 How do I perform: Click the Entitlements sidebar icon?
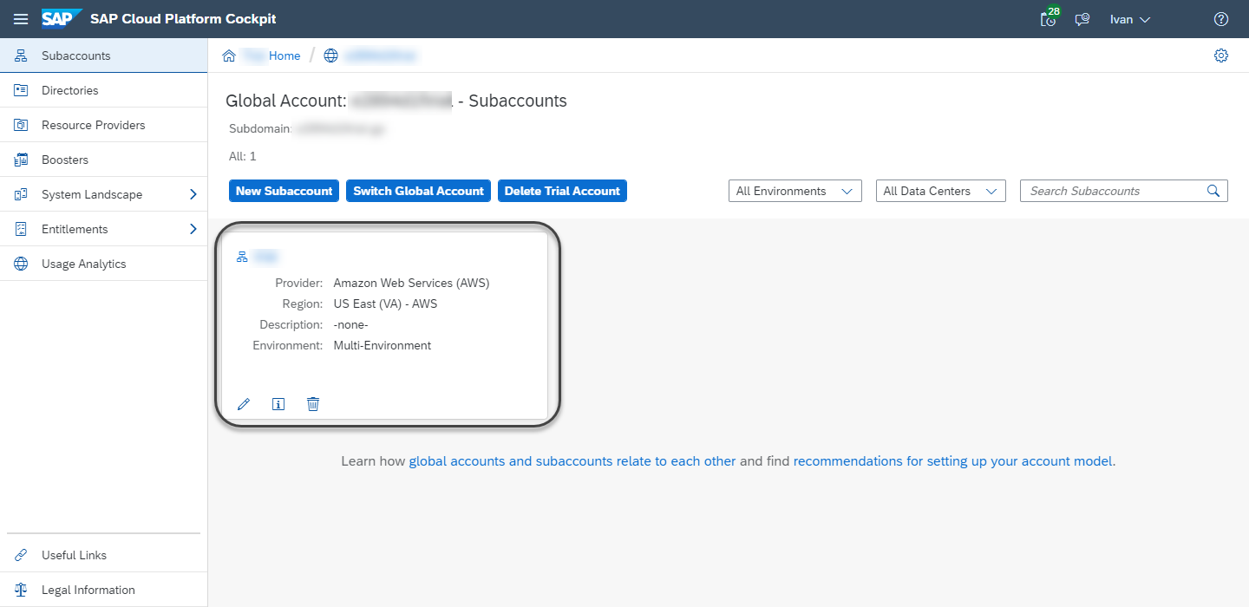tap(22, 229)
